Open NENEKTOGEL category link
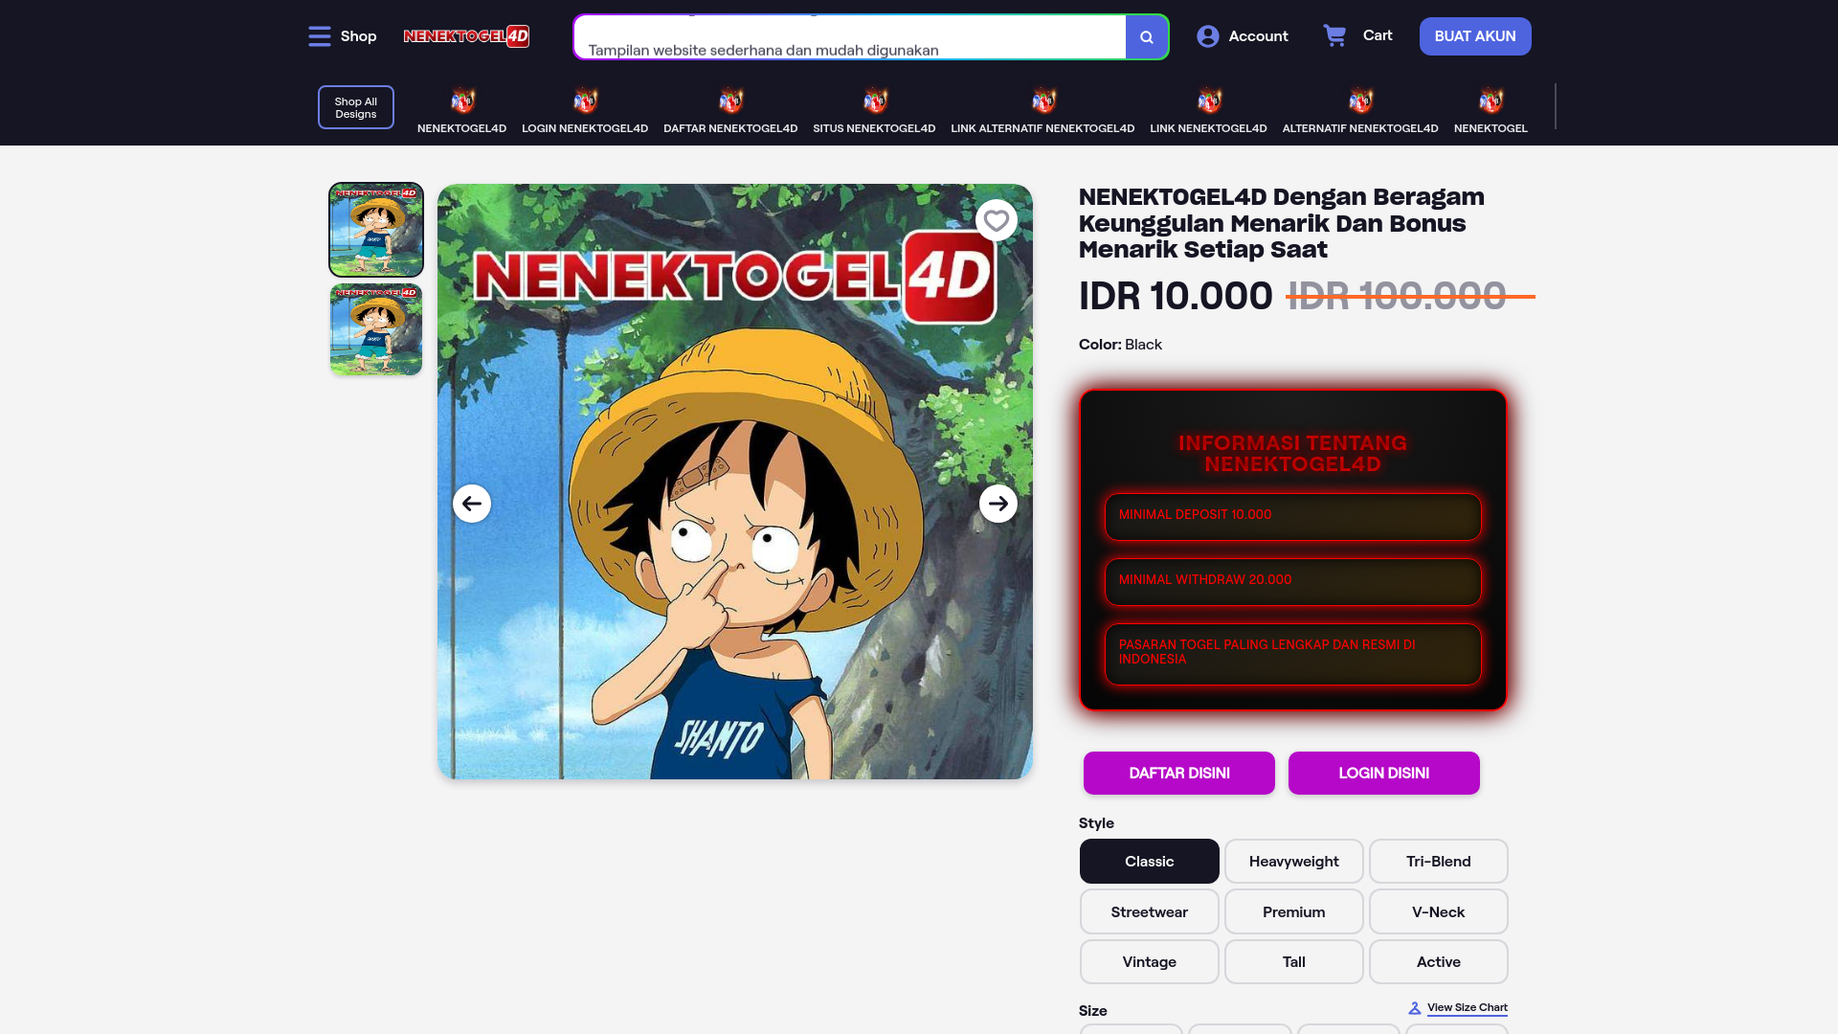 (1491, 128)
